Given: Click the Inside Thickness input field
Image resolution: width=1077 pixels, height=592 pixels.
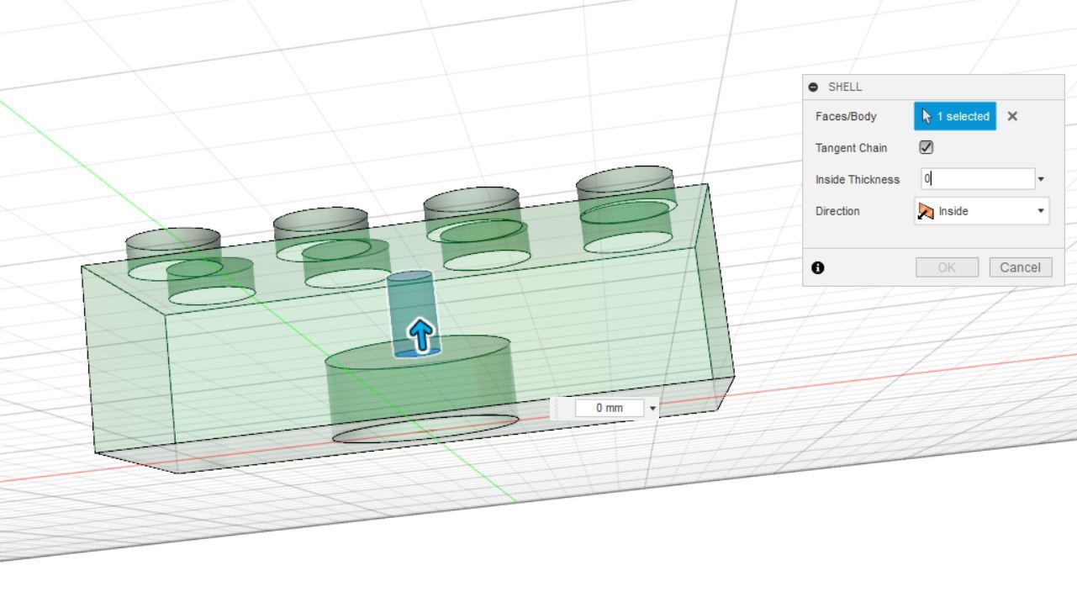Looking at the screenshot, I should pyautogui.click(x=978, y=178).
